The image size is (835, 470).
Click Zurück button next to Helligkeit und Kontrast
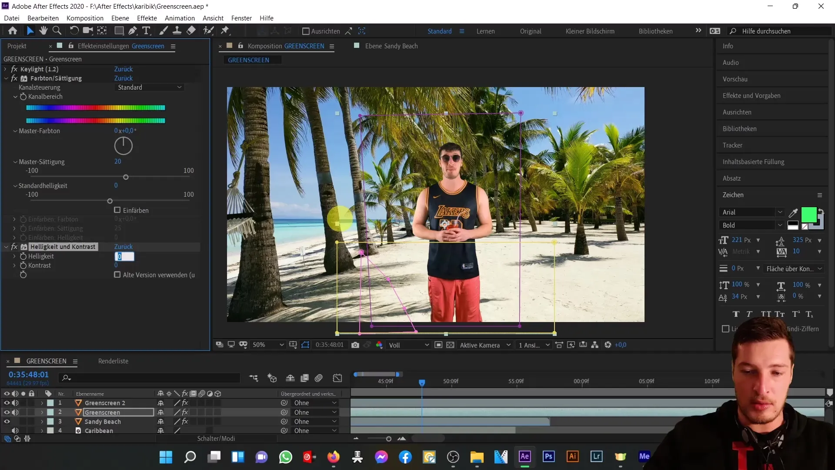[x=124, y=247]
